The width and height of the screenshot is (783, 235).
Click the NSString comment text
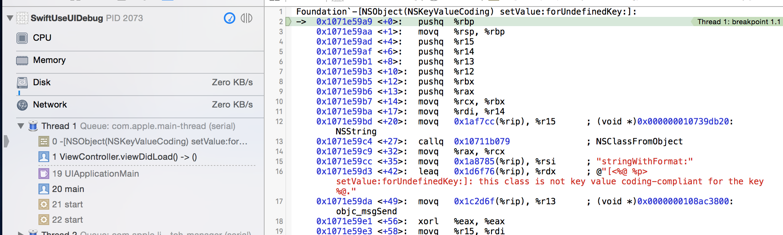[356, 131]
